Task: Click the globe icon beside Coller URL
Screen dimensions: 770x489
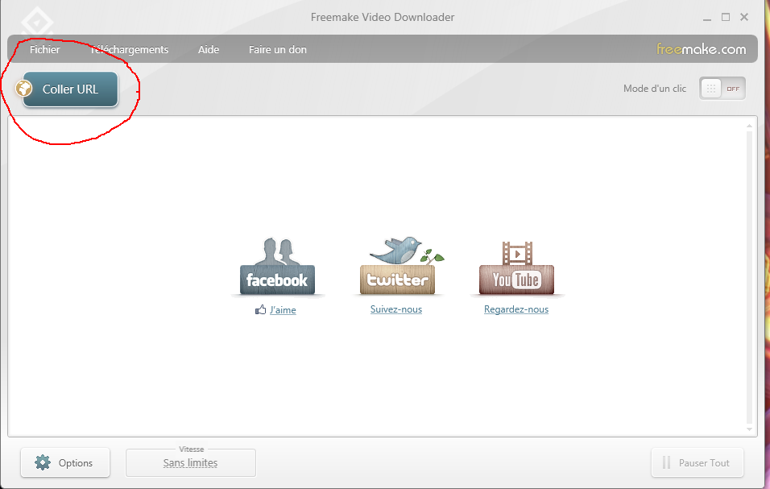Action: pyautogui.click(x=23, y=89)
